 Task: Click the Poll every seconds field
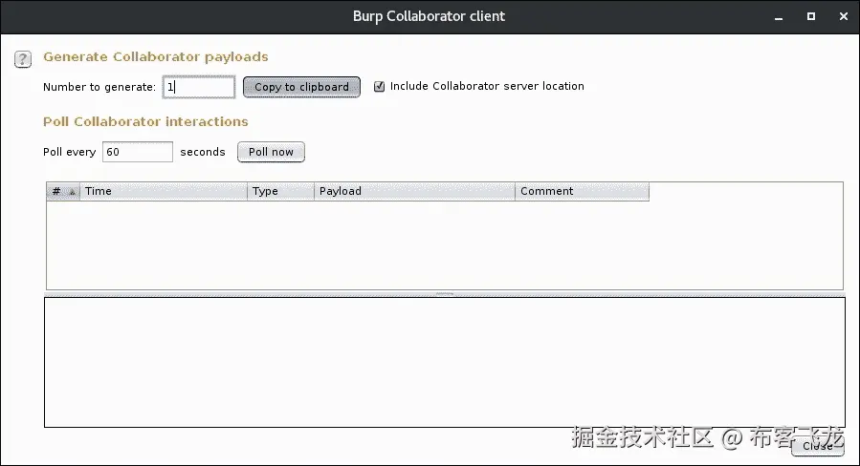pyautogui.click(x=138, y=152)
